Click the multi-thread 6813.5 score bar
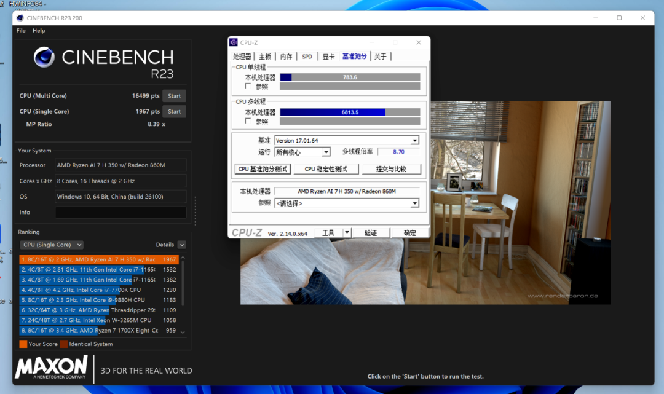Viewport: 664px width, 394px height. [350, 112]
